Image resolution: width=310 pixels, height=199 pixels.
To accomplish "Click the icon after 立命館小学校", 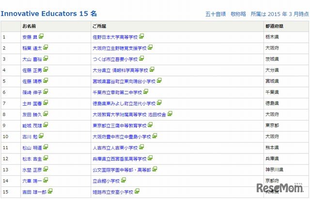I will coord(124,180).
